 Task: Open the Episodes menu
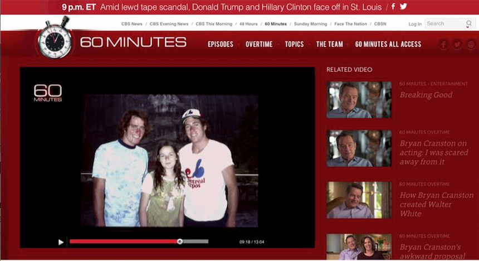pos(221,45)
